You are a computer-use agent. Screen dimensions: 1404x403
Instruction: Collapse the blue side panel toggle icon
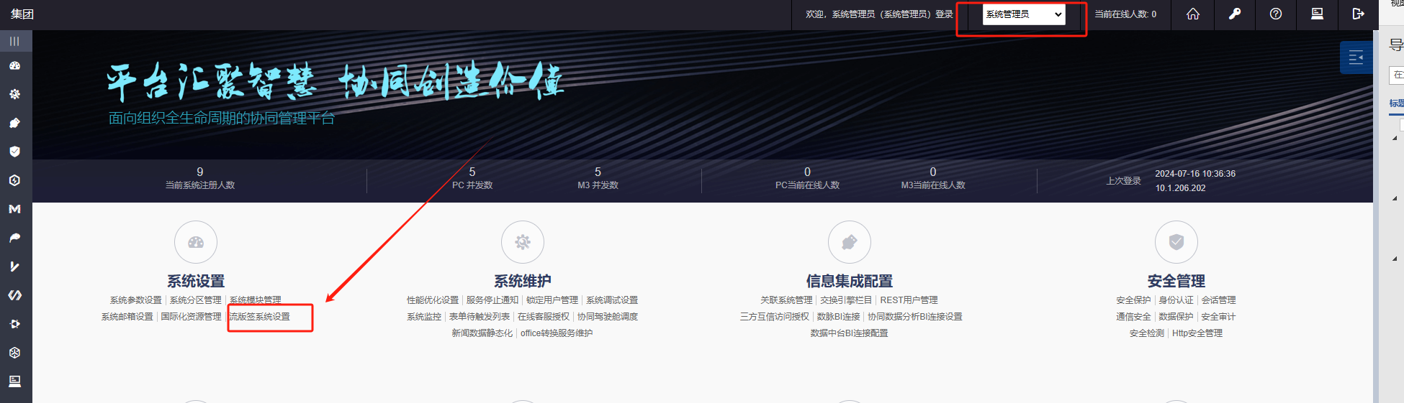tap(1356, 57)
